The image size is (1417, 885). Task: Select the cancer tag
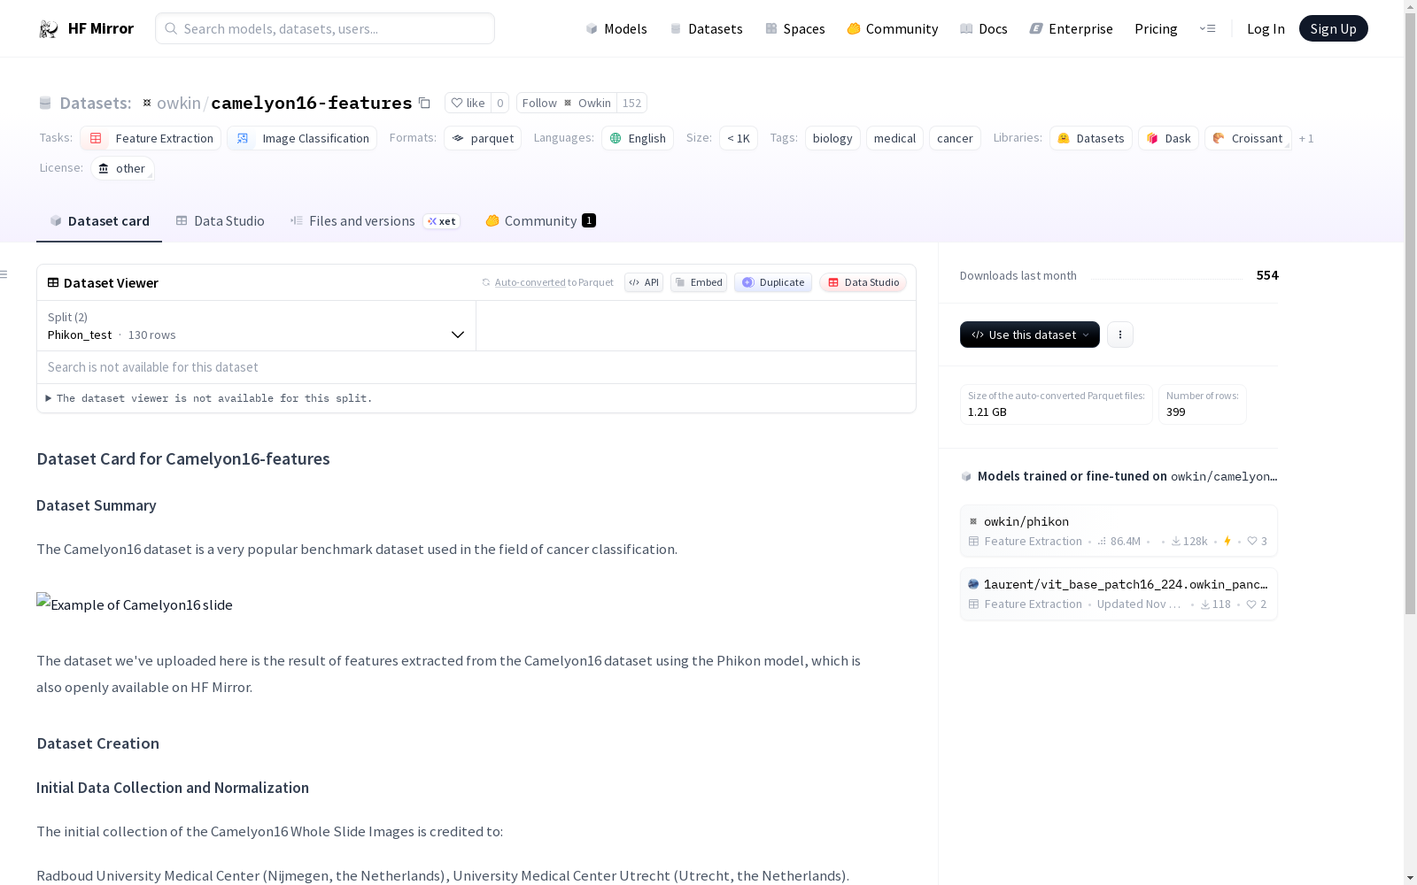pos(955,138)
